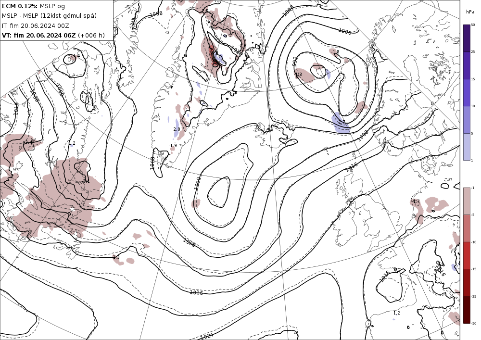Click the '25' tick on the blue colorbar
The image size is (481, 340).
pyautogui.click(x=473, y=52)
